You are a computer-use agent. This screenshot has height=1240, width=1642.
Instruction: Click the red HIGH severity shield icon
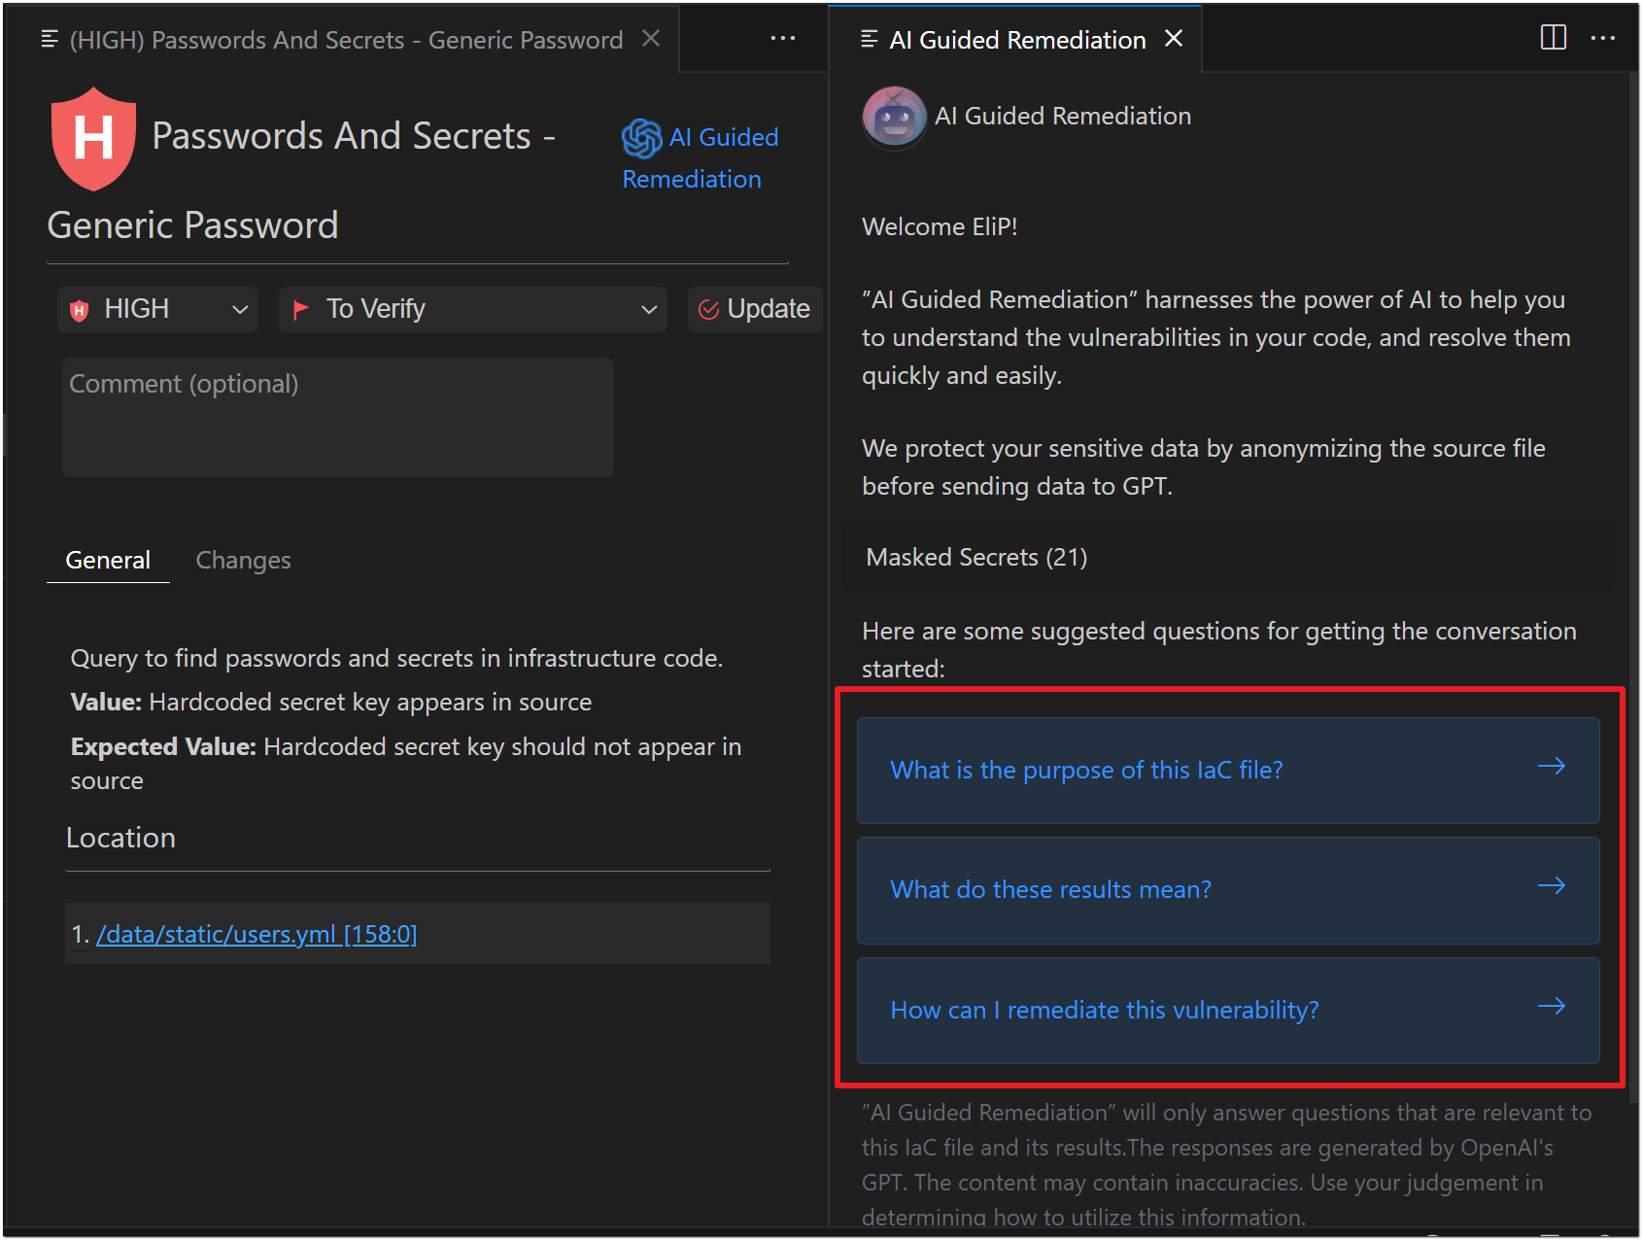(x=93, y=139)
